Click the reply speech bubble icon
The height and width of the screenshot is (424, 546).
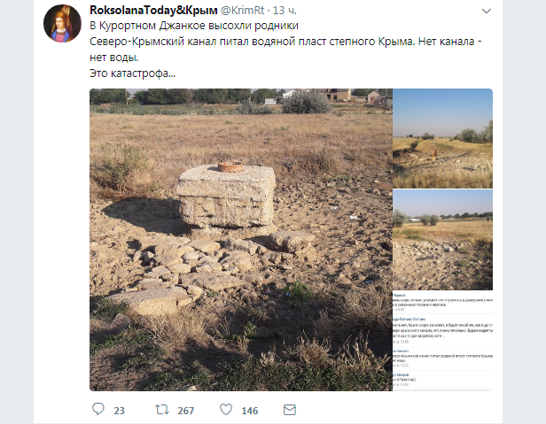click(97, 409)
